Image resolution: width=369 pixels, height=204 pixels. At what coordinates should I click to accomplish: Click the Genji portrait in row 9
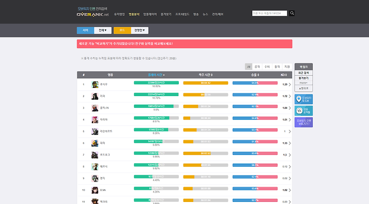pos(95,178)
